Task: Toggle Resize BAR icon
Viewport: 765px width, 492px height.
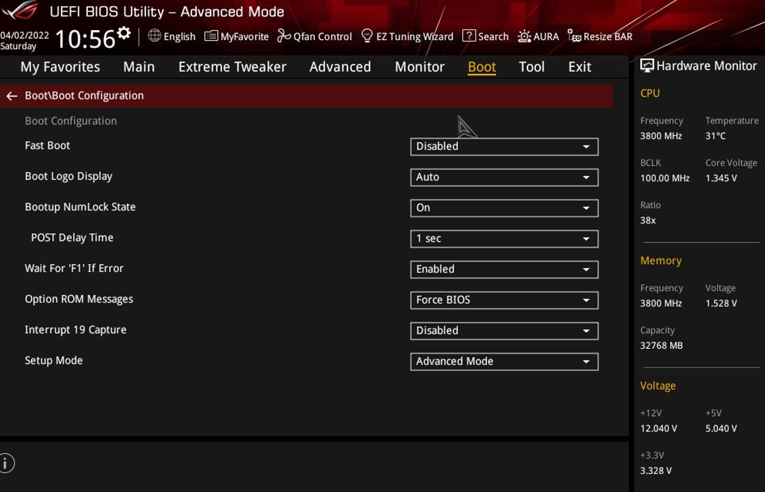Action: (x=574, y=36)
